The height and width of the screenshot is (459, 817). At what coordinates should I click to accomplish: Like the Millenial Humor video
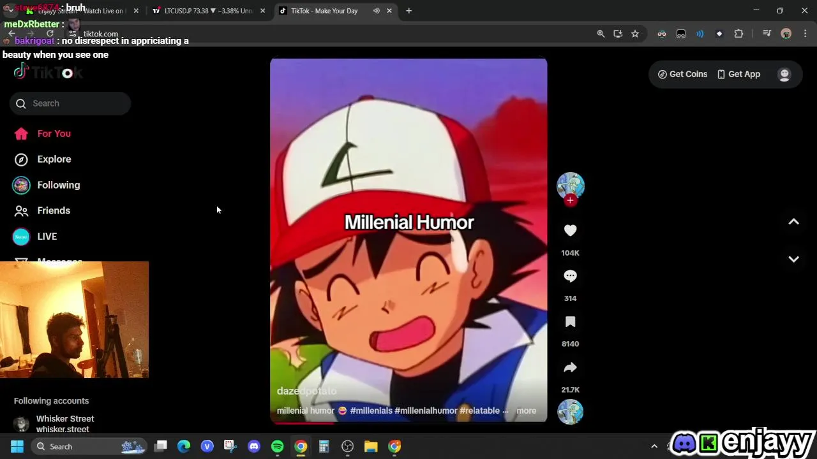click(570, 231)
